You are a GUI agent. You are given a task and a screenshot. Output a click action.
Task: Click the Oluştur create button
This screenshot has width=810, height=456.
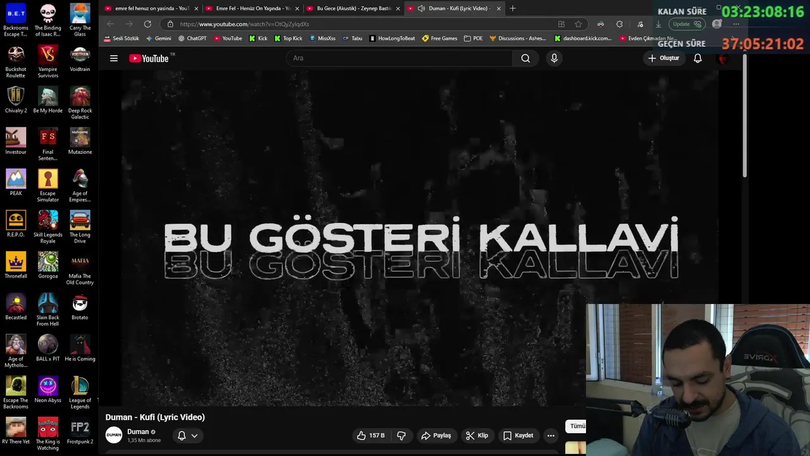tap(663, 58)
